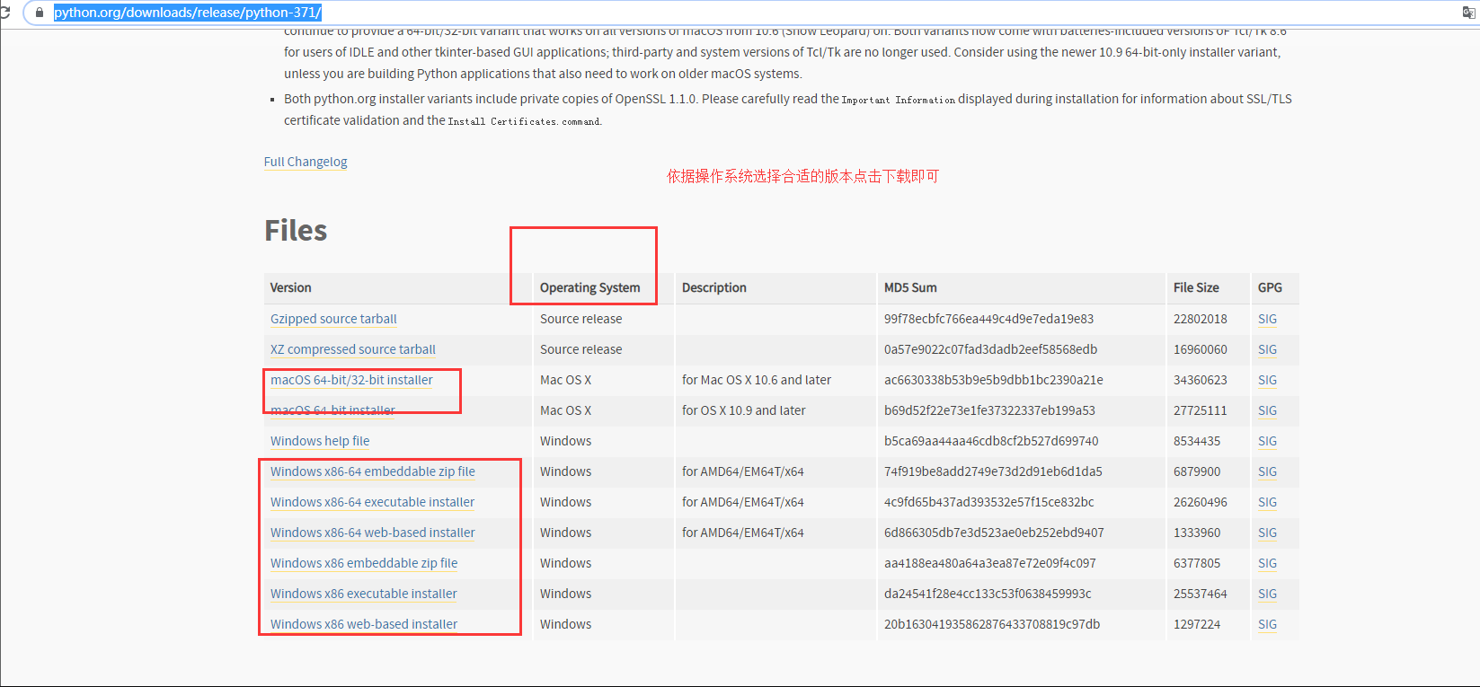Viewport: 1480px width, 687px height.
Task: Click the file size "6879900"
Action: 1197,471
